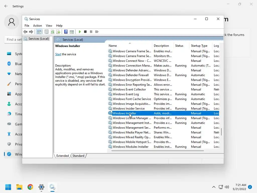Image resolution: width=257 pixels, height=193 pixels.
Task: Click the Forward arrow in Services toolbar
Action: click(31, 32)
